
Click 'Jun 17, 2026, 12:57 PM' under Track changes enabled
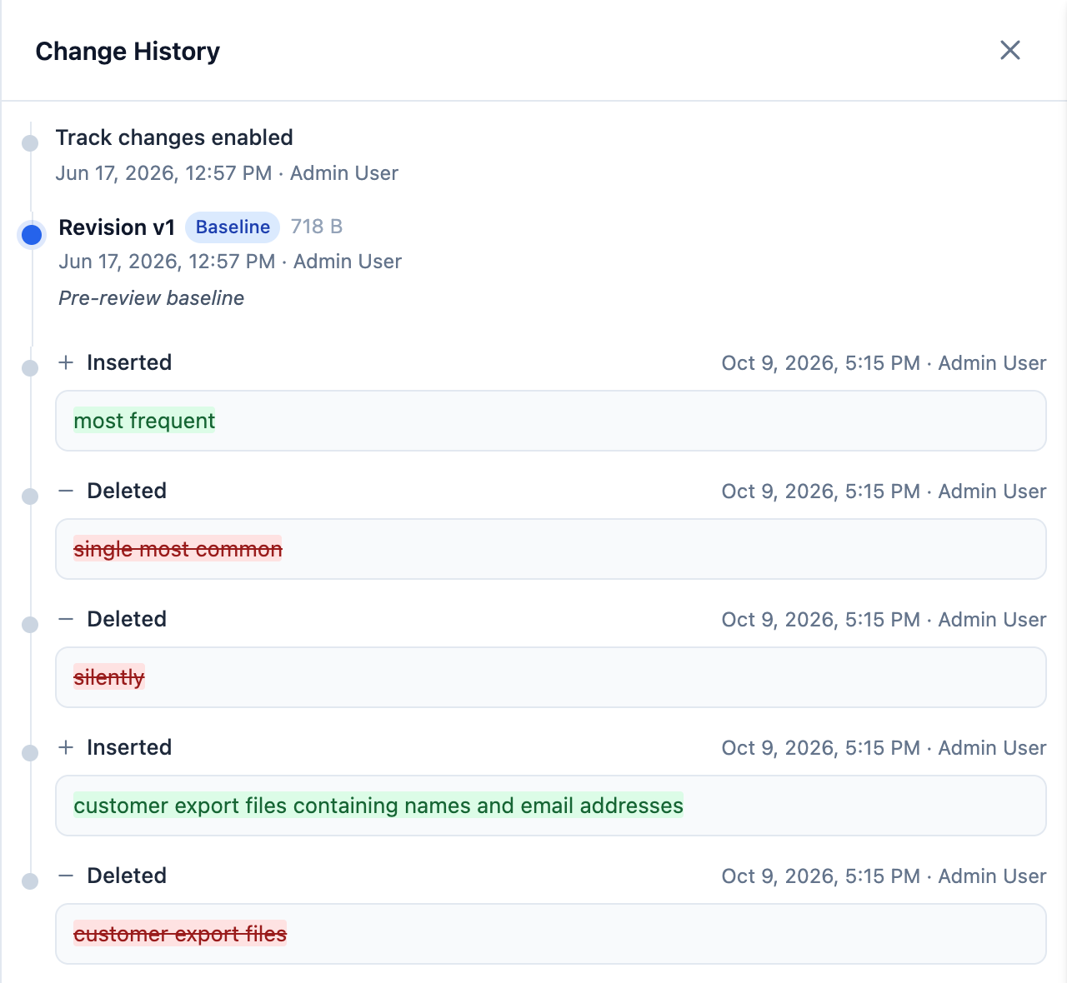coord(163,173)
